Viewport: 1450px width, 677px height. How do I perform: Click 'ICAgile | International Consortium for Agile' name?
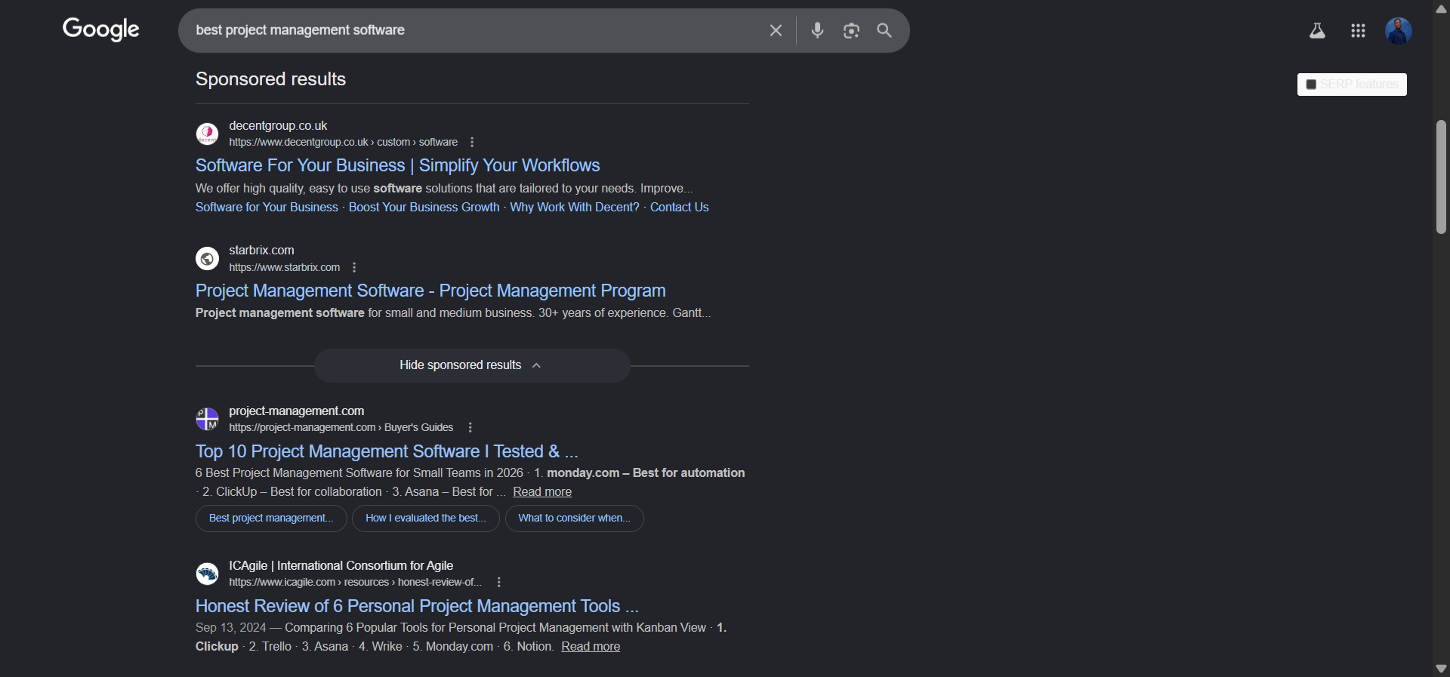click(341, 565)
